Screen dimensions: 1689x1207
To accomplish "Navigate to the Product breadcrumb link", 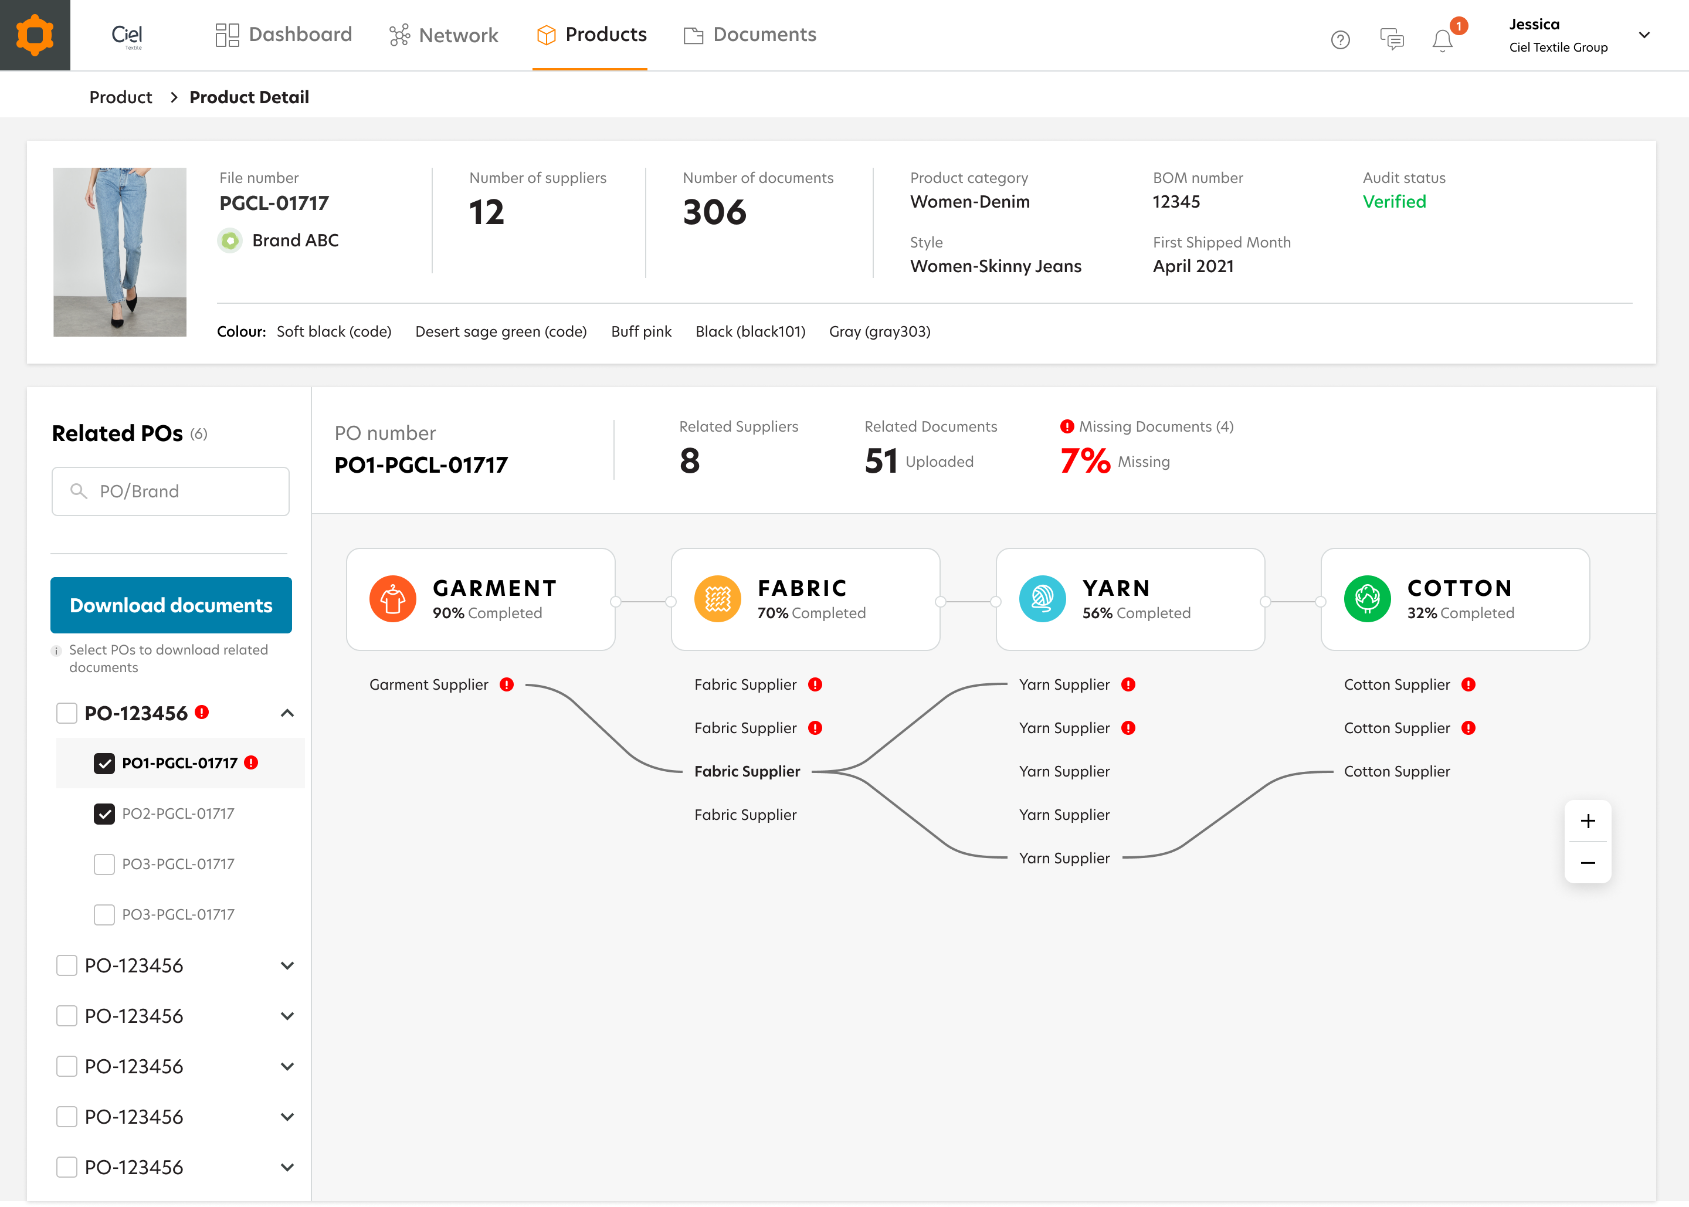I will coord(120,97).
